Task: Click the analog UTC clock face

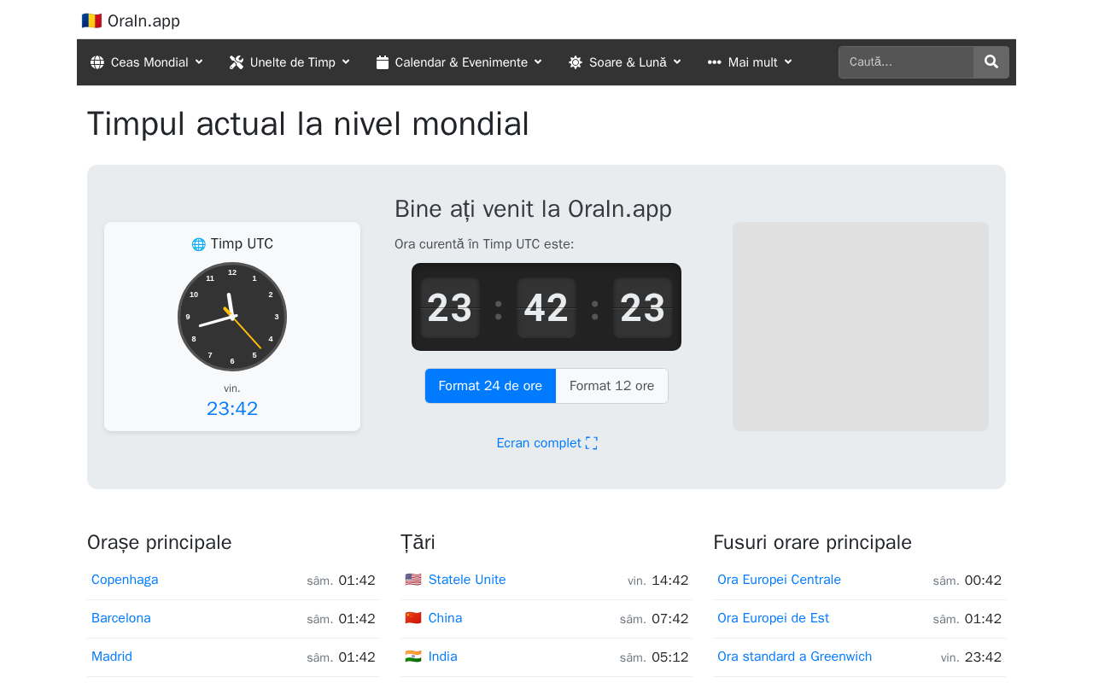Action: (232, 317)
